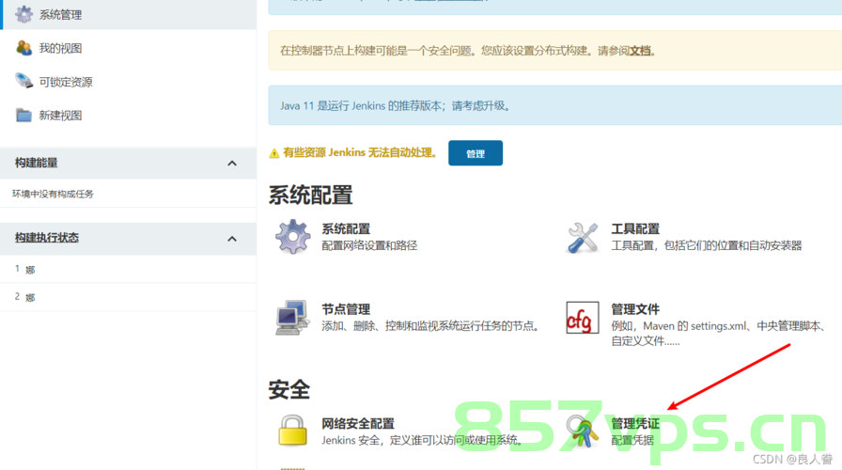Click the description 配置凭据
The image size is (842, 470).
point(632,441)
